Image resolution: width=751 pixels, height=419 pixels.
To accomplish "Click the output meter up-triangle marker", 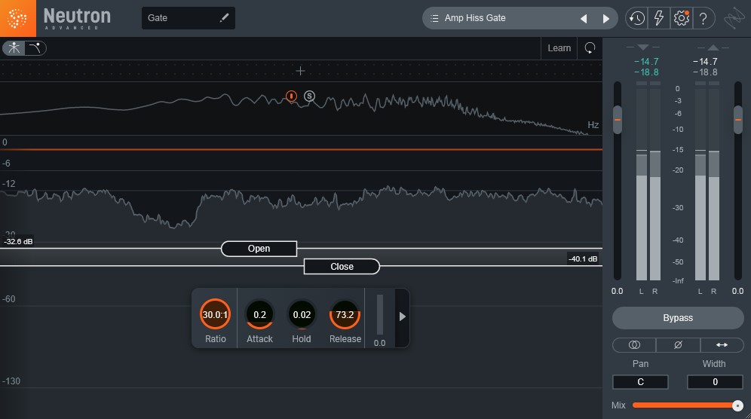I will pyautogui.click(x=713, y=47).
